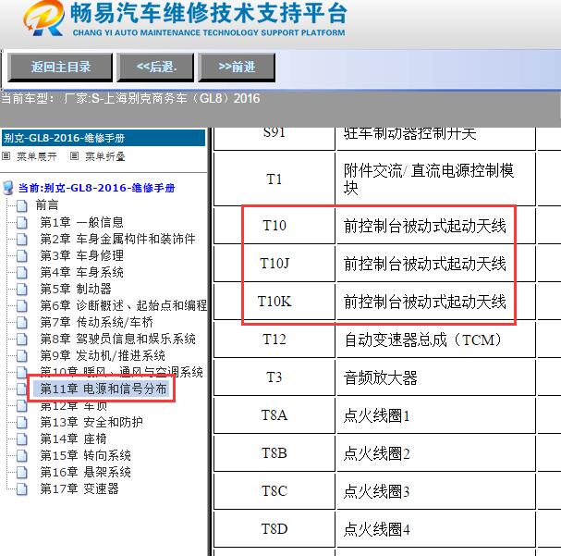Open 第13章 安全和防护
The width and height of the screenshot is (561, 556).
[91, 422]
